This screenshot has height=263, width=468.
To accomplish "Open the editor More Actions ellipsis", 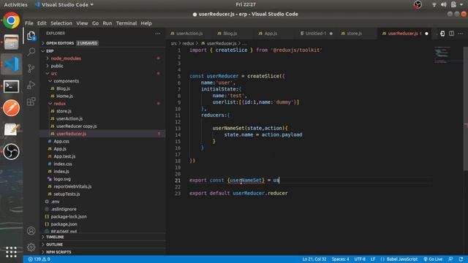I will [461, 34].
